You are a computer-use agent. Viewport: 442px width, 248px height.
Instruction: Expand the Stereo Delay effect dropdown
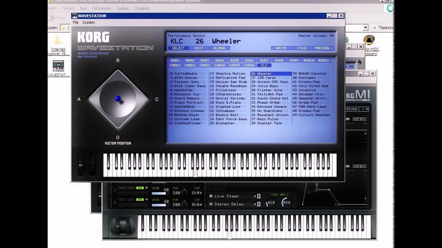point(255,204)
